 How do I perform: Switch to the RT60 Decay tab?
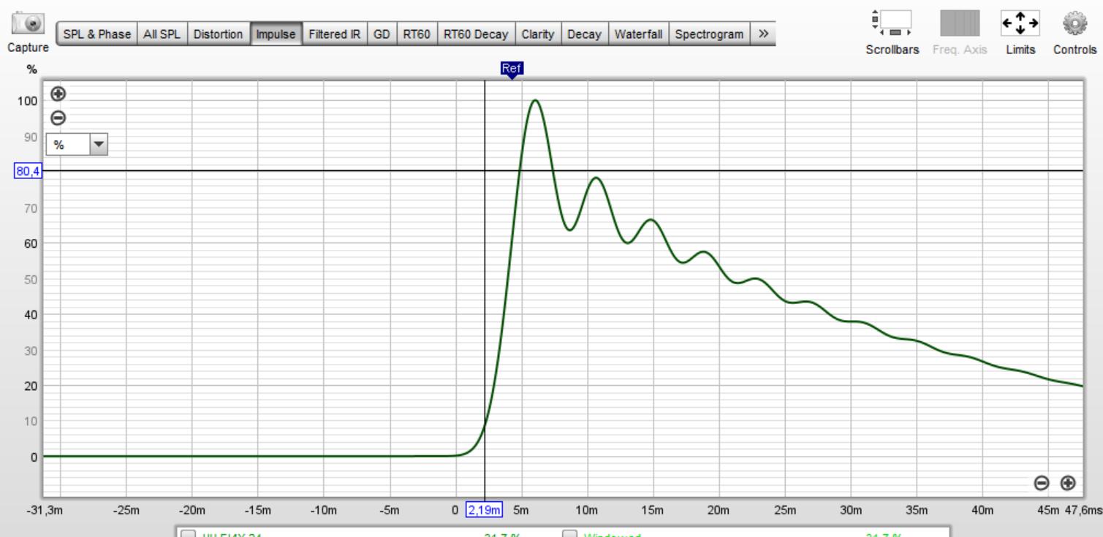click(476, 34)
